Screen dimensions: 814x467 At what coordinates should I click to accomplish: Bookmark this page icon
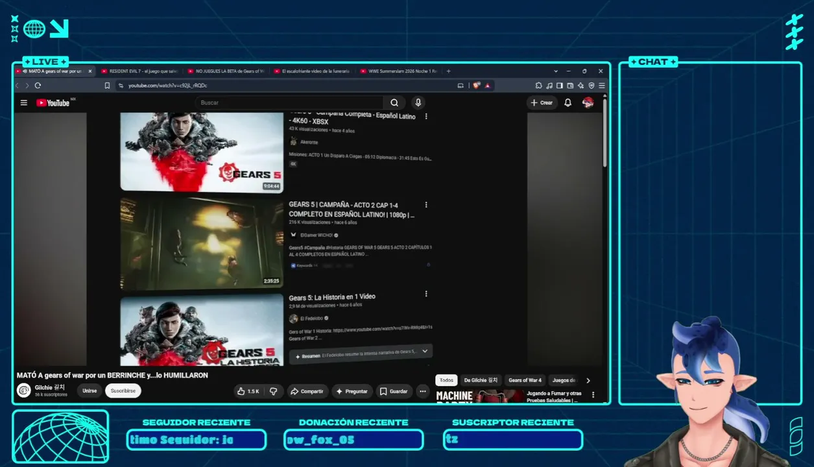click(x=107, y=85)
